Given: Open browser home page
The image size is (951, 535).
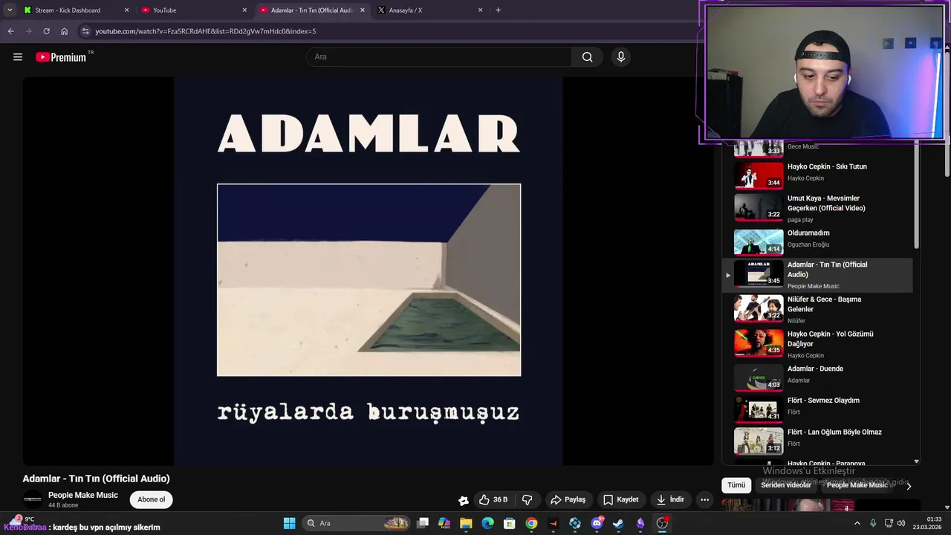Looking at the screenshot, I should (x=64, y=31).
